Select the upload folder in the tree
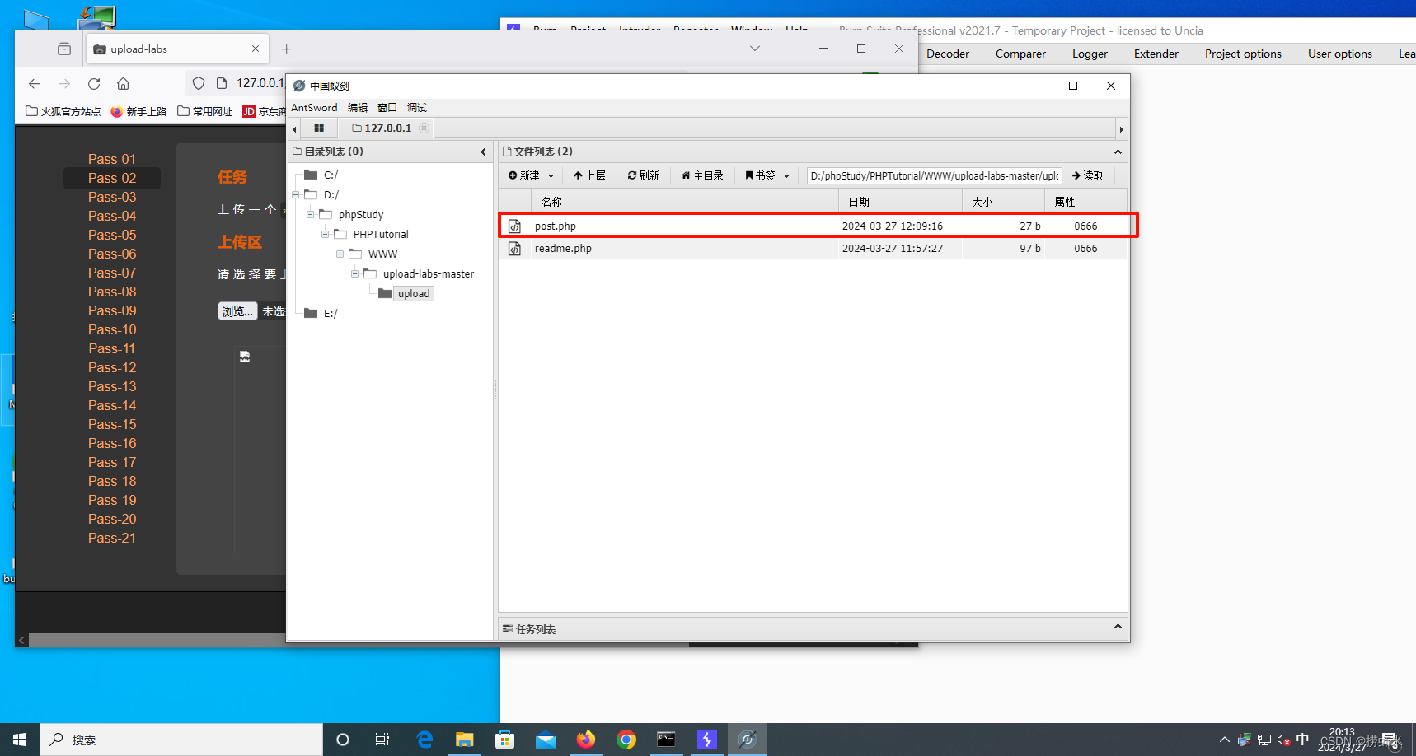The width and height of the screenshot is (1416, 756). [414, 294]
